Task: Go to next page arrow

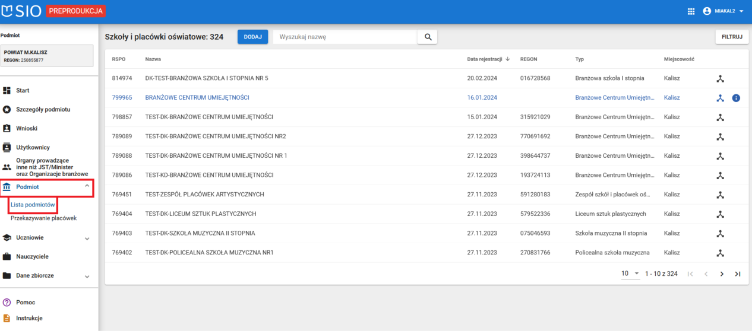Action: [x=722, y=273]
